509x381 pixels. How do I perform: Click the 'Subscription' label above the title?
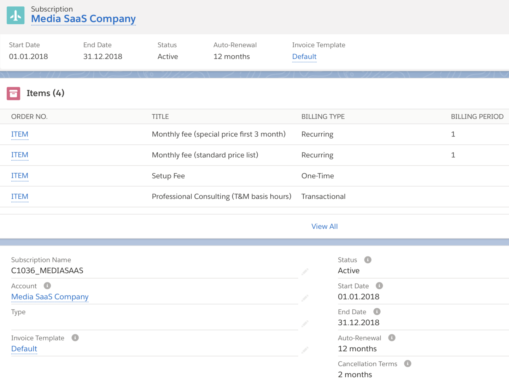[52, 9]
